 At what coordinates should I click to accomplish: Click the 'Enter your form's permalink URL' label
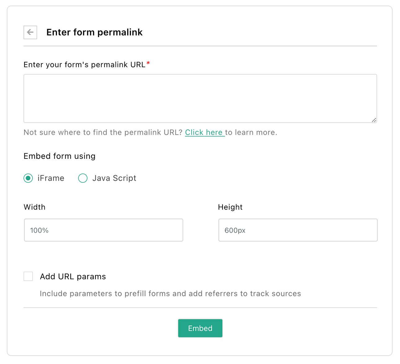[84, 65]
